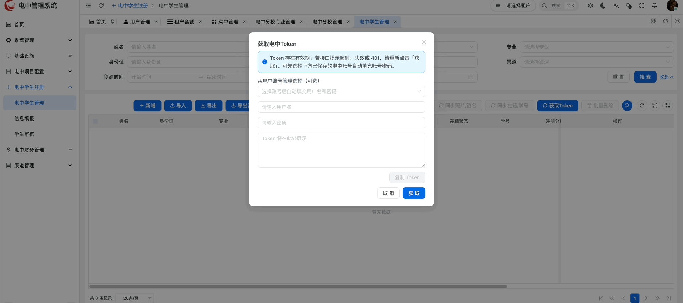Click the user avatar
Viewport: 683px width, 303px height.
pyautogui.click(x=672, y=6)
